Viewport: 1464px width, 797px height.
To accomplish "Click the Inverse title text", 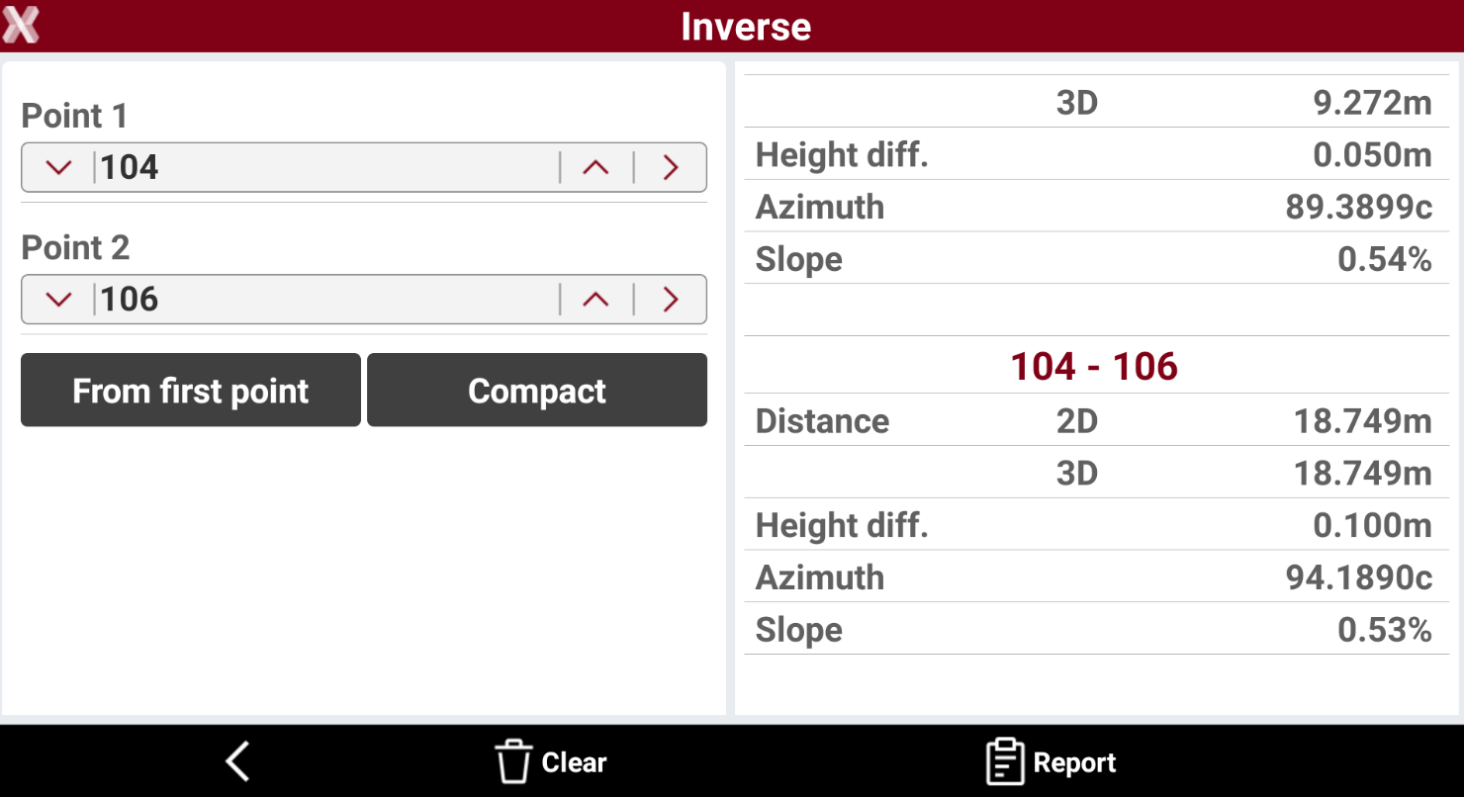I will tap(746, 26).
